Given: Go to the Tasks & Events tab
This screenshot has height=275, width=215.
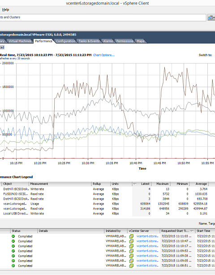Looking at the screenshot, I should [x=89, y=41].
